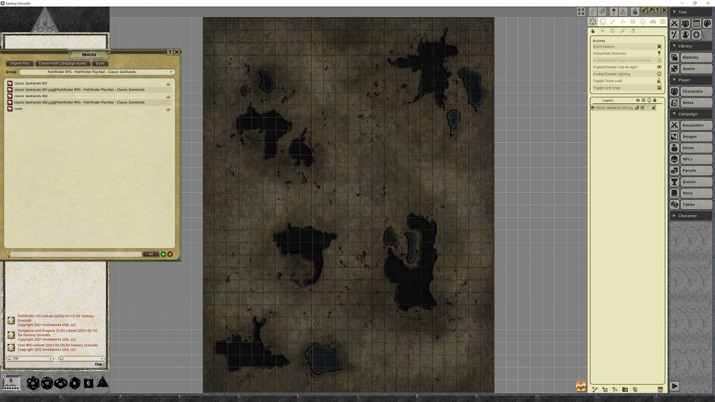Open the Group dropdown in Images window
Image resolution: width=715 pixels, height=402 pixels.
click(96, 72)
